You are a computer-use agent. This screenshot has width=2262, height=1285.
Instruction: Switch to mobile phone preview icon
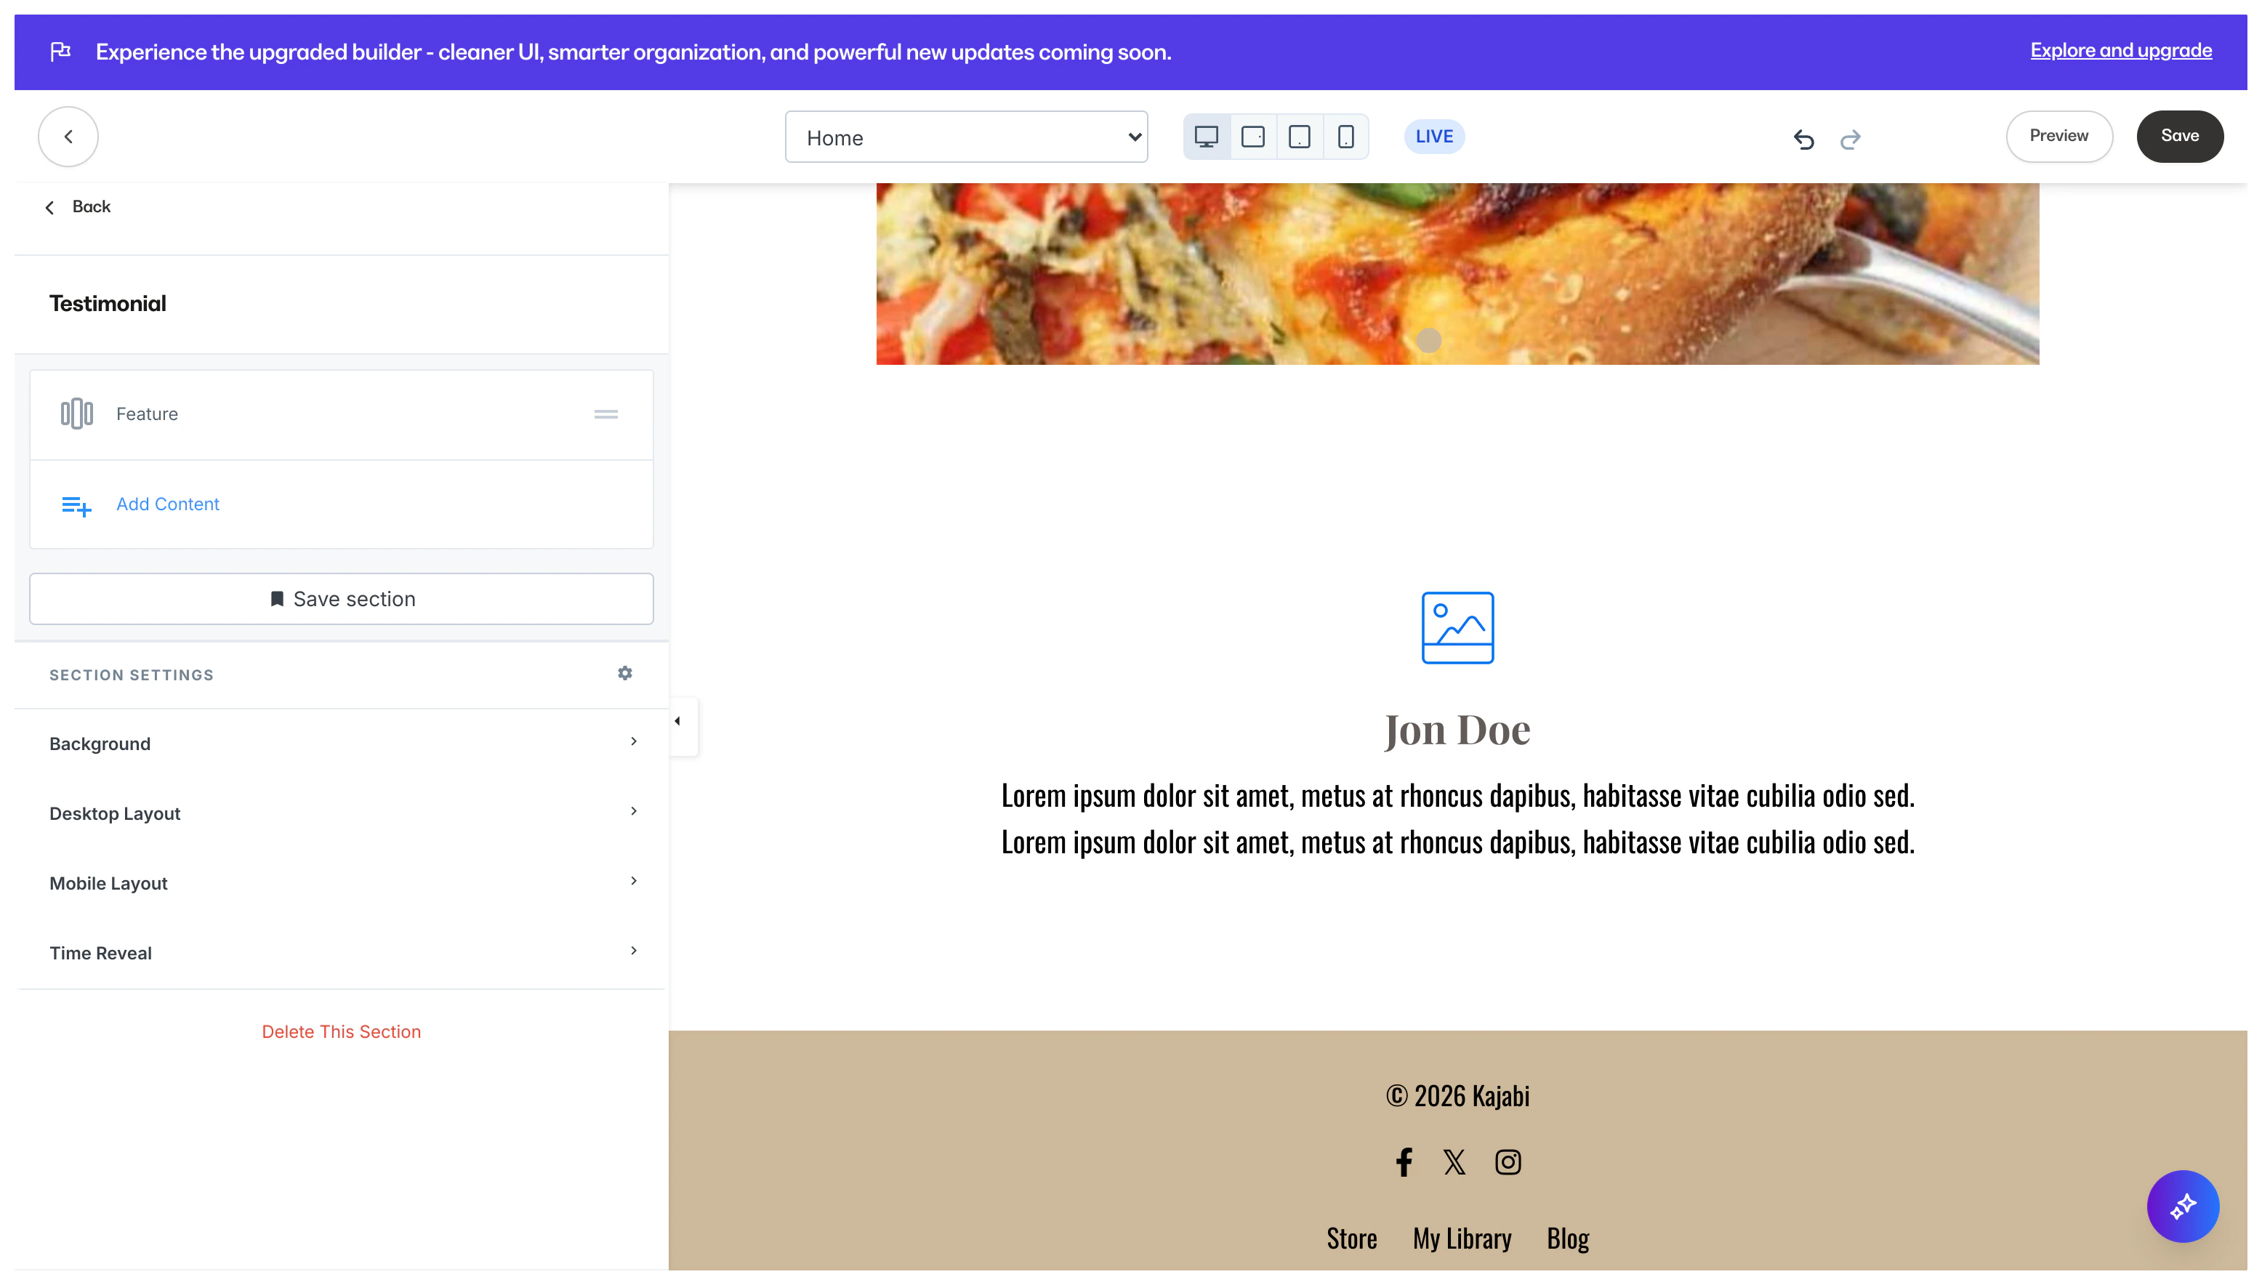1345,137
